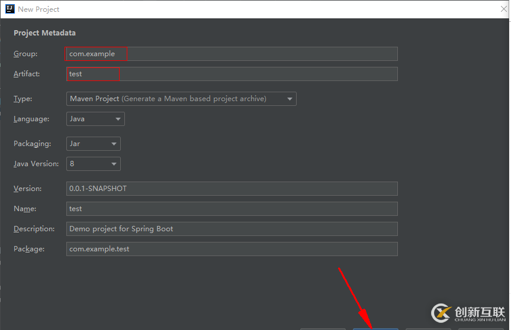The image size is (511, 330).
Task: Close the New Project dialog
Action: 504,9
